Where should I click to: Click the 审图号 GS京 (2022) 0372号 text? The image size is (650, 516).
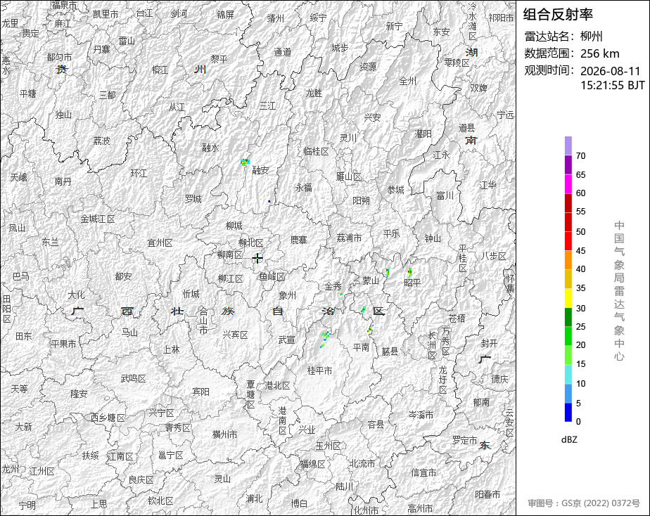pyautogui.click(x=584, y=503)
